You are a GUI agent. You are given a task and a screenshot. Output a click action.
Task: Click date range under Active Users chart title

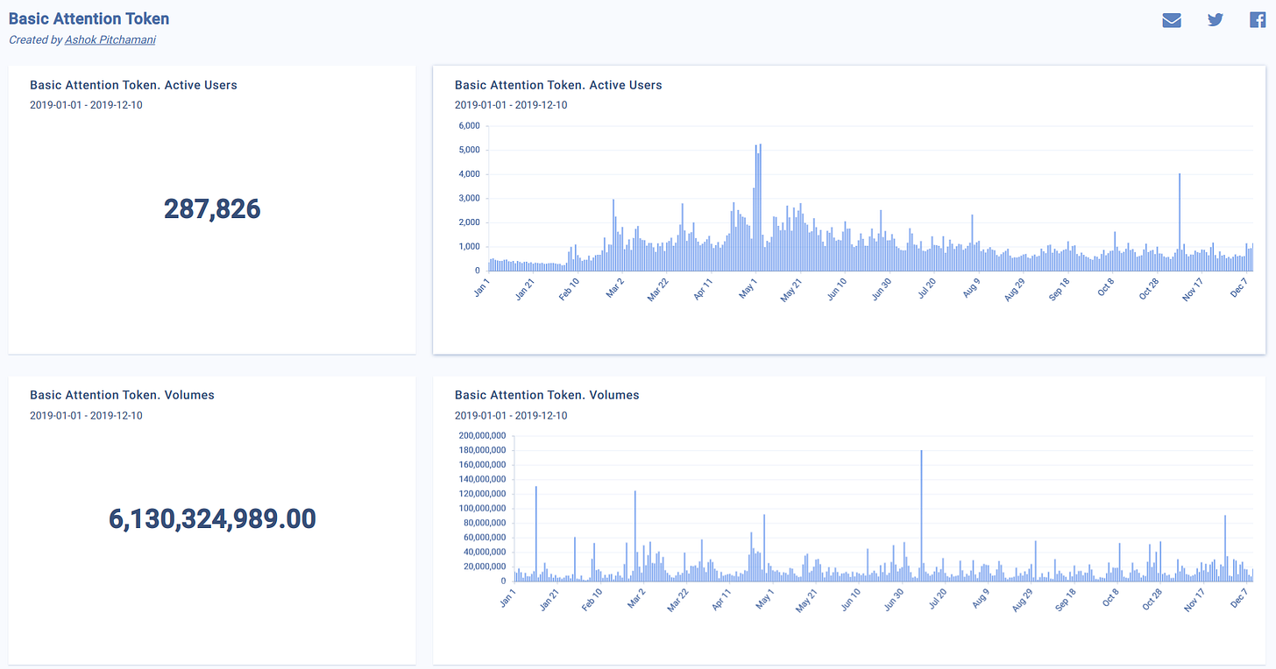[511, 105]
